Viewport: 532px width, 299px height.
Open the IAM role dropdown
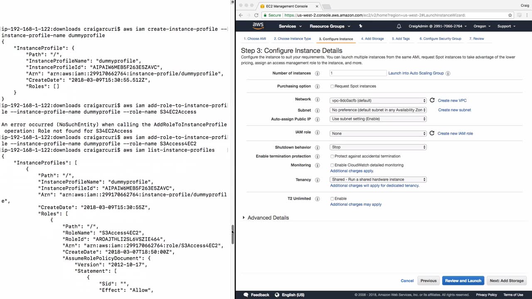pos(378,133)
